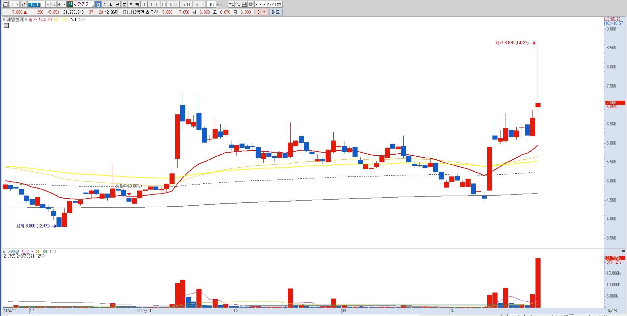Click the 전 button
Image resolution: width=627 pixels, height=316 pixels.
pos(23,4)
